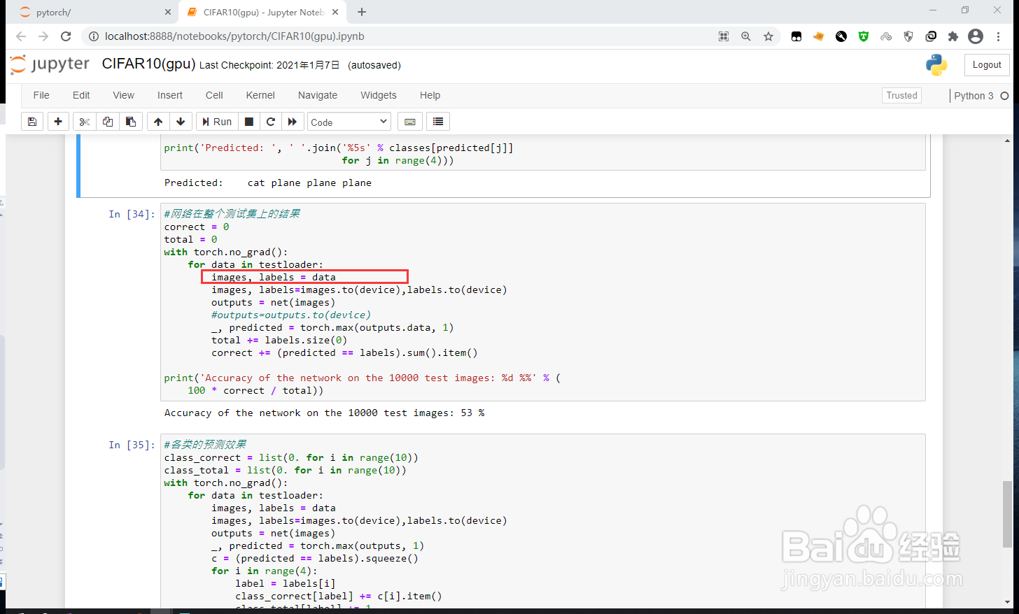Open a new browser tab
The height and width of the screenshot is (614, 1019).
click(x=362, y=12)
